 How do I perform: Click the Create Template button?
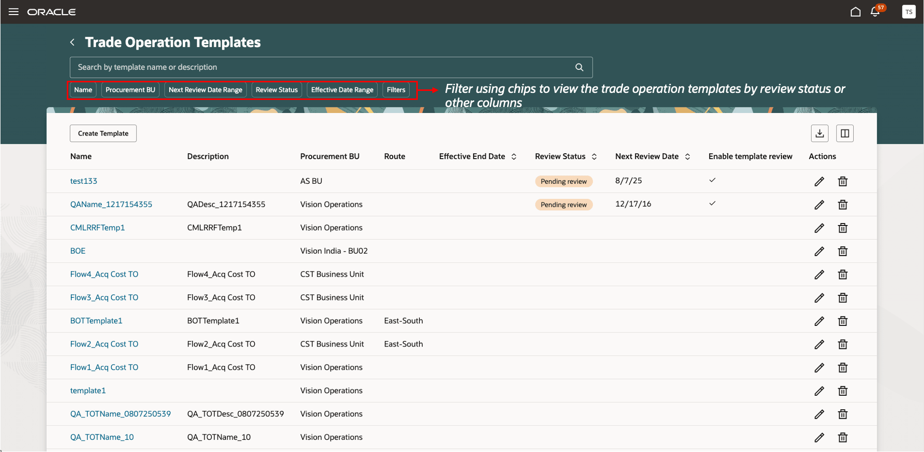103,134
